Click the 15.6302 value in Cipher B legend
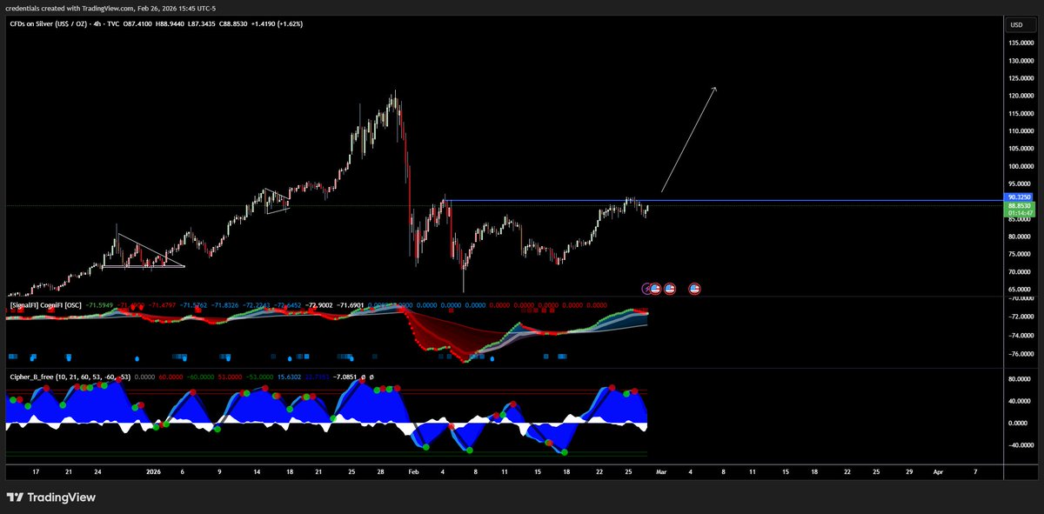This screenshot has width=1044, height=514. tap(290, 377)
